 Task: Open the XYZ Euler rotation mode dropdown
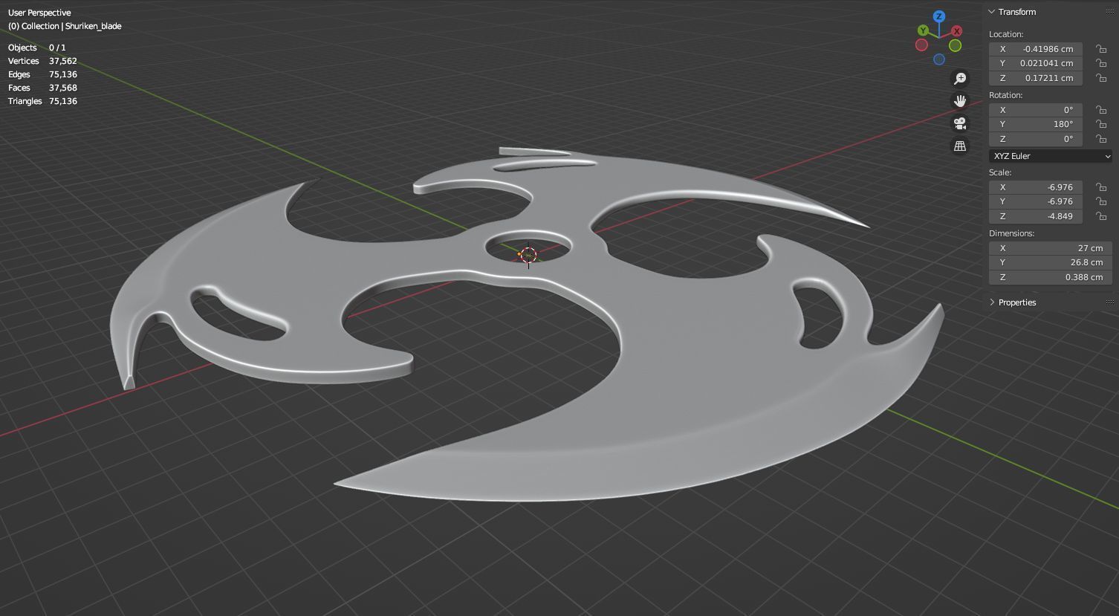pos(1051,156)
